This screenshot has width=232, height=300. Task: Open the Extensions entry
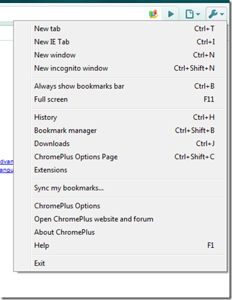coord(128,170)
